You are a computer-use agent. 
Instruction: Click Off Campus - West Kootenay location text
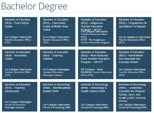[92, 71]
